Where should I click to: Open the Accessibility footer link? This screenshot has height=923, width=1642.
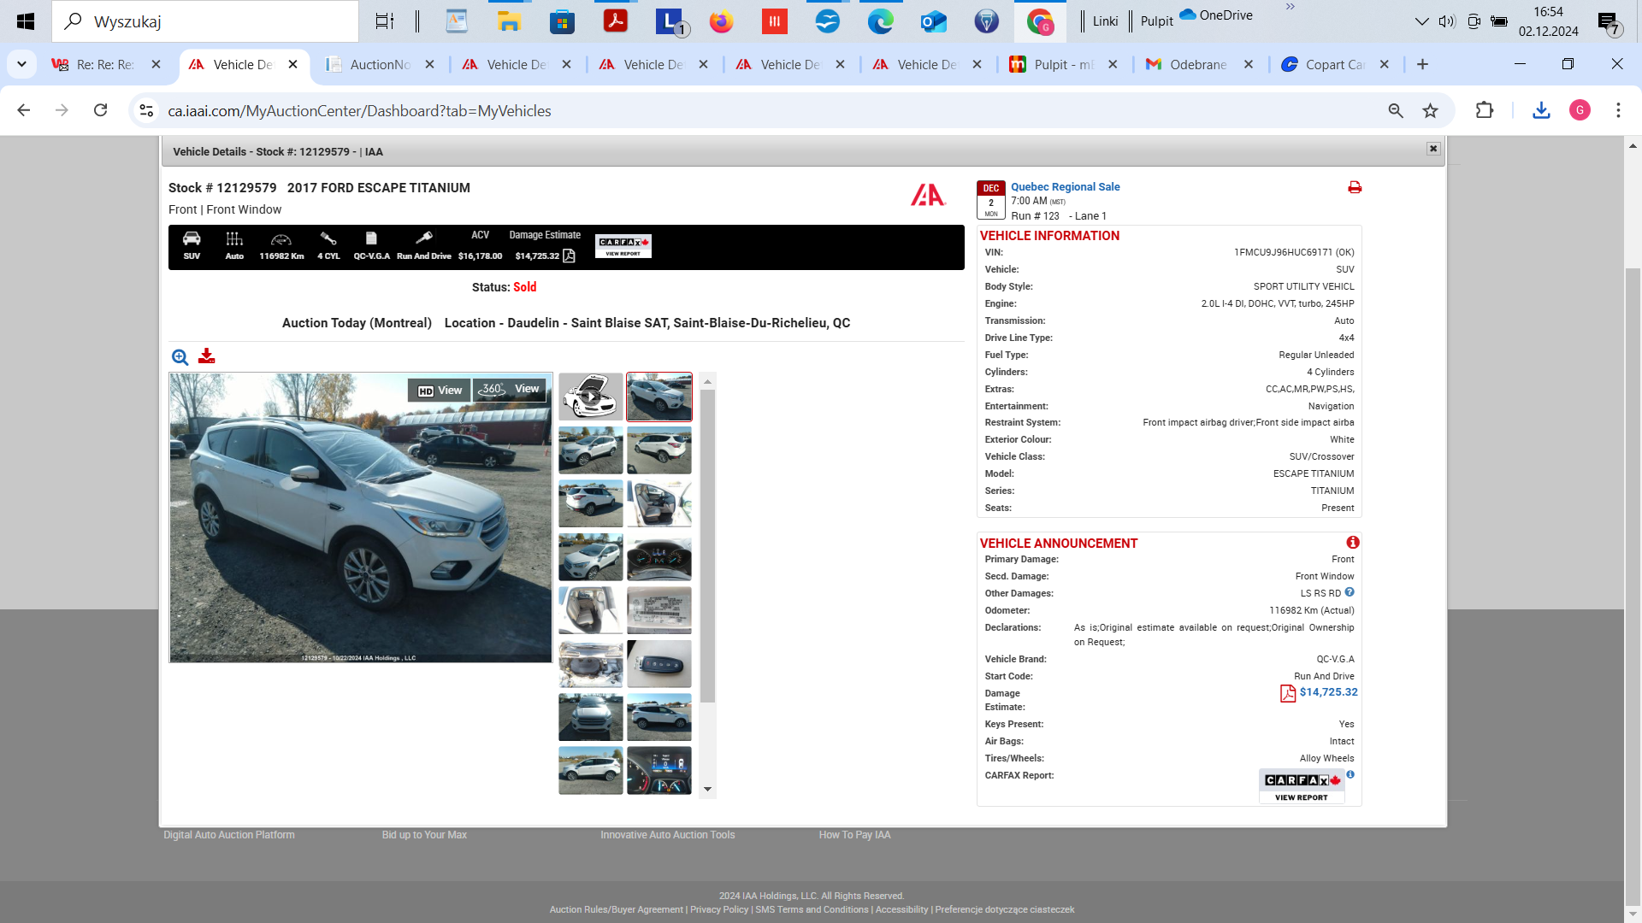point(901,909)
